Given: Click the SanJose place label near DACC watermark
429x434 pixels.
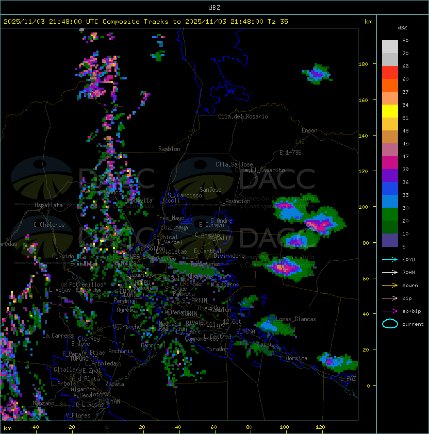Looking at the screenshot, I should point(210,190).
